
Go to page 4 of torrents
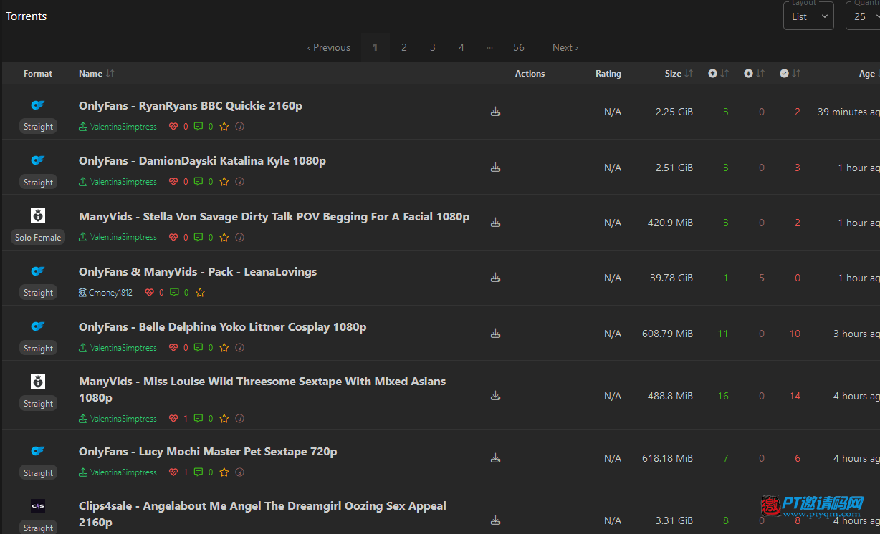(x=461, y=47)
